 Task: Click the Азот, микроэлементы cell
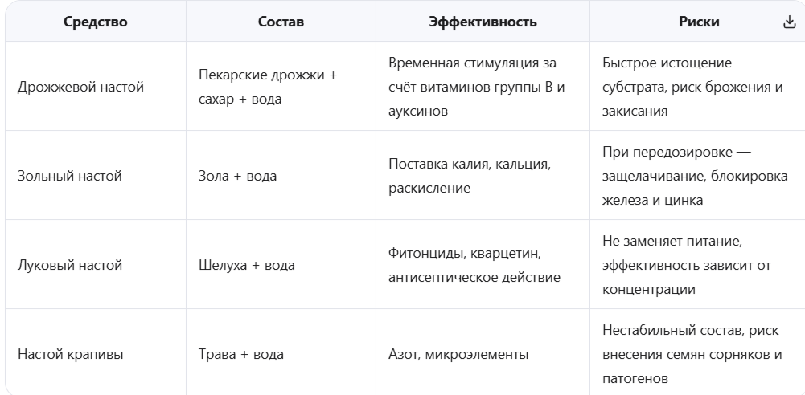[483, 353]
